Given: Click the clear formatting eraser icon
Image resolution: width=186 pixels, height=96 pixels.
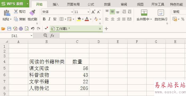Looking at the screenshot, I should point(96,19).
